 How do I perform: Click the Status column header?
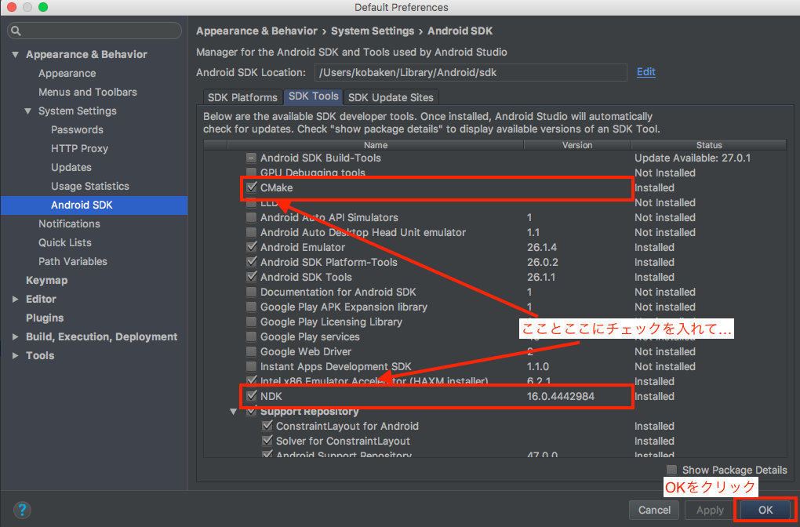[x=709, y=145]
